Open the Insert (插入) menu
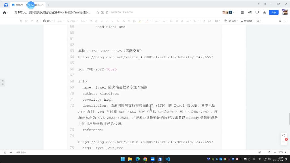 point(48,21)
